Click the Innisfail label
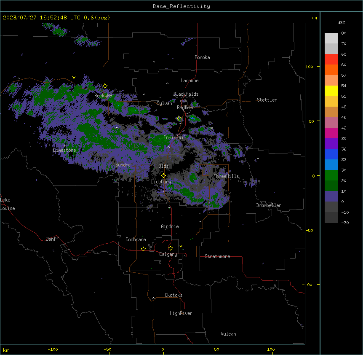This screenshot has height=355, width=363. (x=175, y=137)
